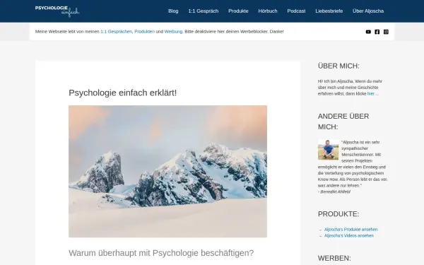Click the heading 'Psychologie einfach erklärt!'
Screen dimensions: 424x265
pos(122,93)
